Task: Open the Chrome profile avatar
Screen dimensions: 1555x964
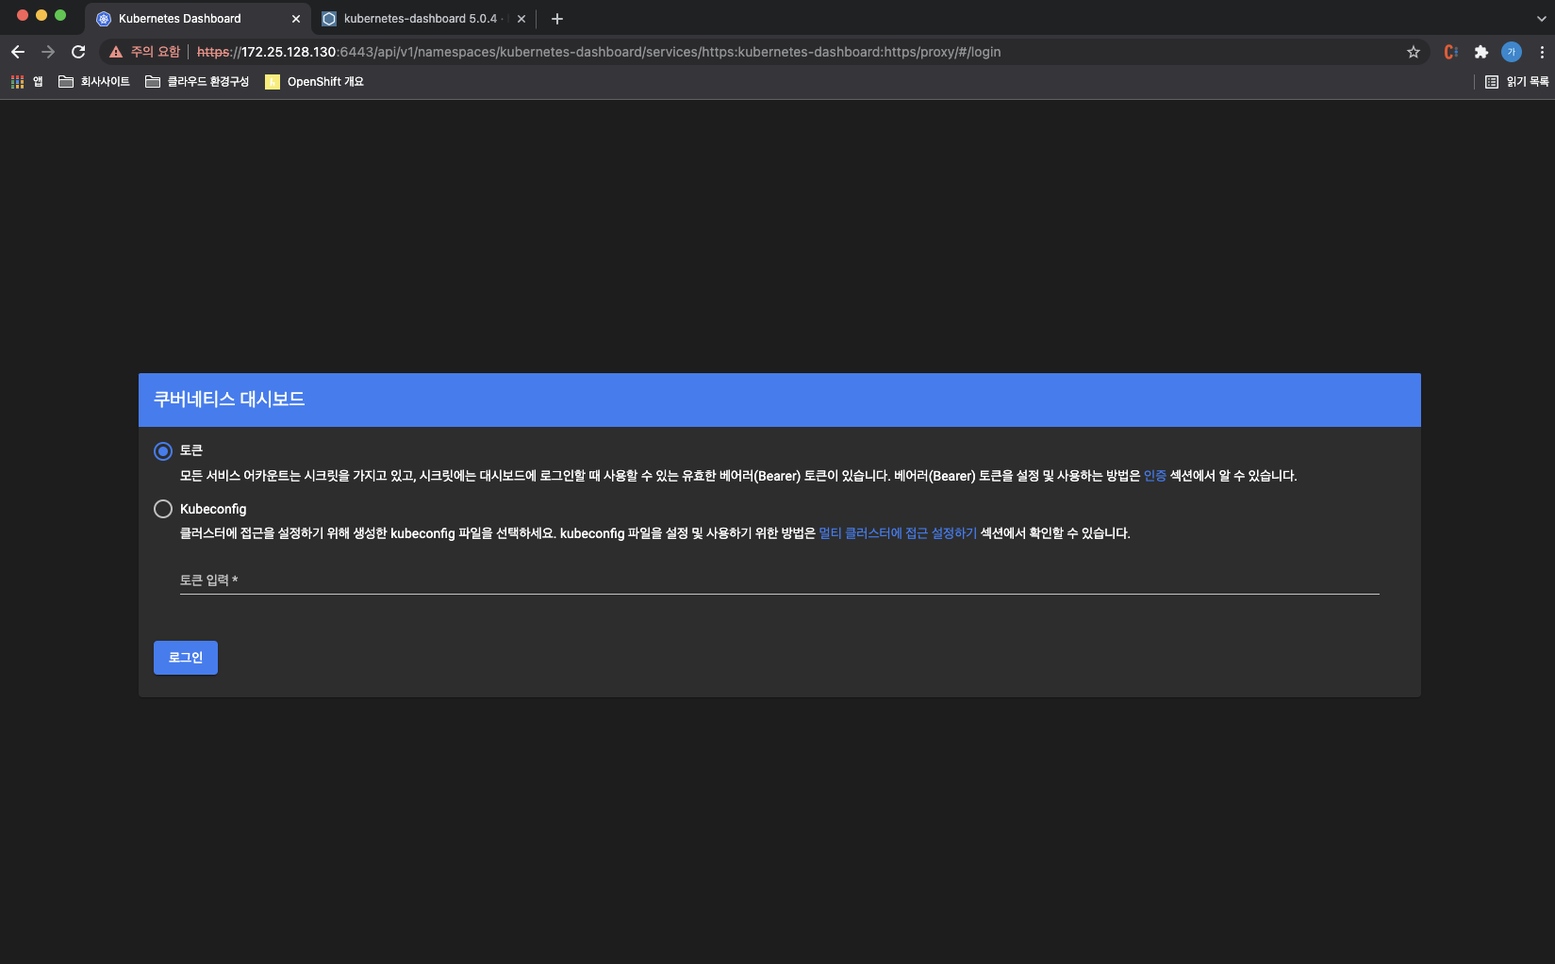Action: pos(1512,52)
